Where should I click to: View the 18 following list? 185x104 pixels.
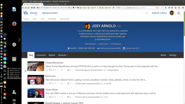[116, 44]
